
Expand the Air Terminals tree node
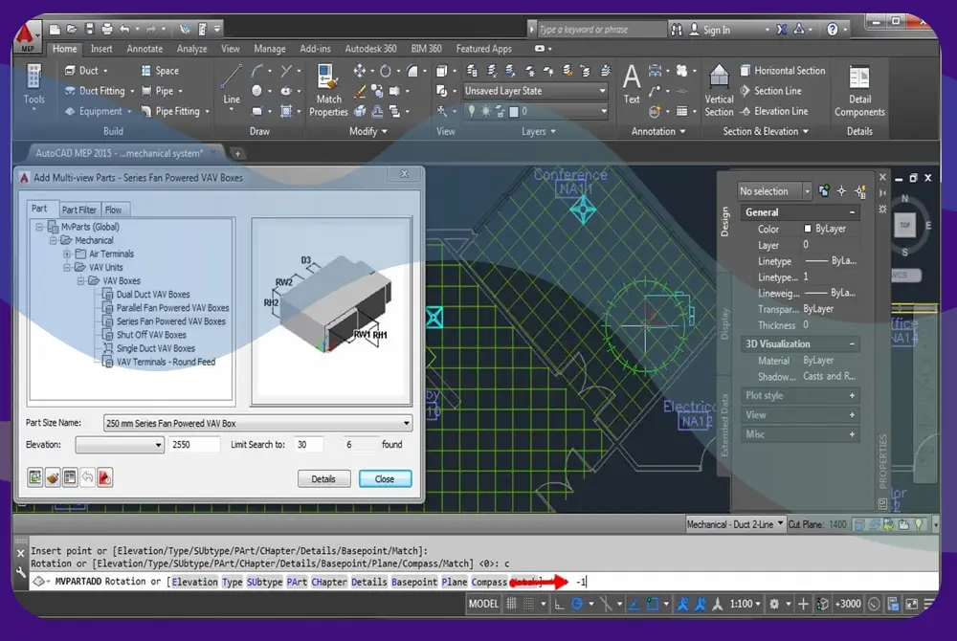click(x=67, y=254)
